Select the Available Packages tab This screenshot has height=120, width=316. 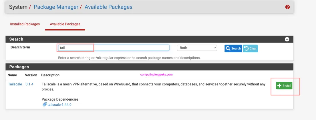tap(65, 24)
